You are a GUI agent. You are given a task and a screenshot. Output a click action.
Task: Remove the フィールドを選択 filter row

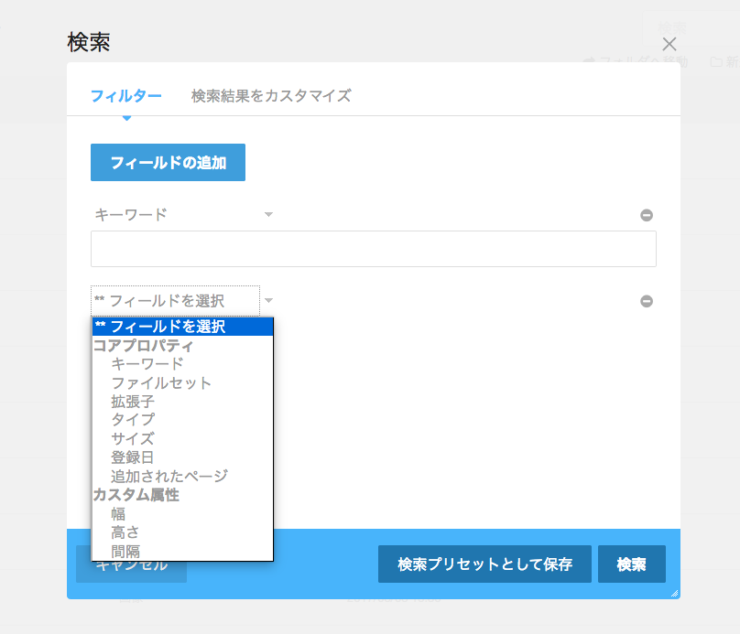(647, 301)
